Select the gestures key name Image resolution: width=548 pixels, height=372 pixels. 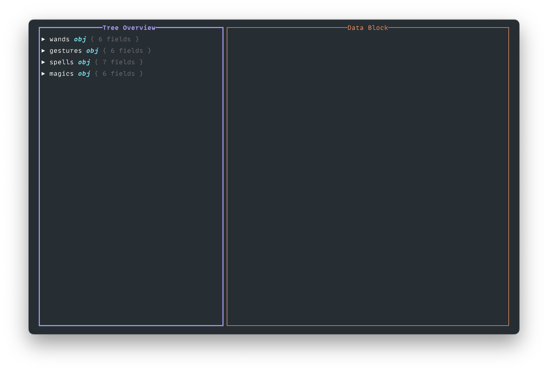[x=66, y=51]
